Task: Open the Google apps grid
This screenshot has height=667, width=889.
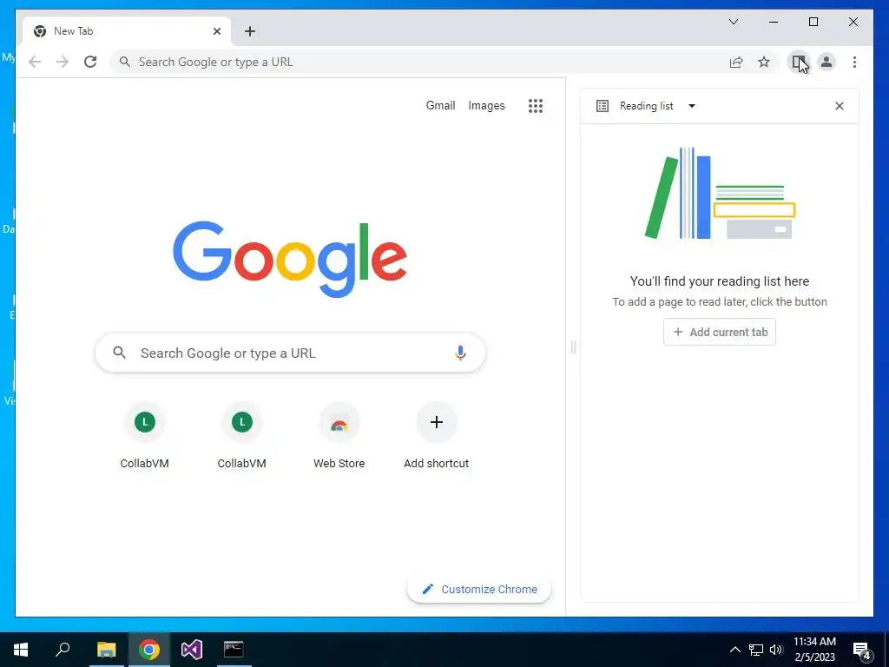Action: point(536,105)
